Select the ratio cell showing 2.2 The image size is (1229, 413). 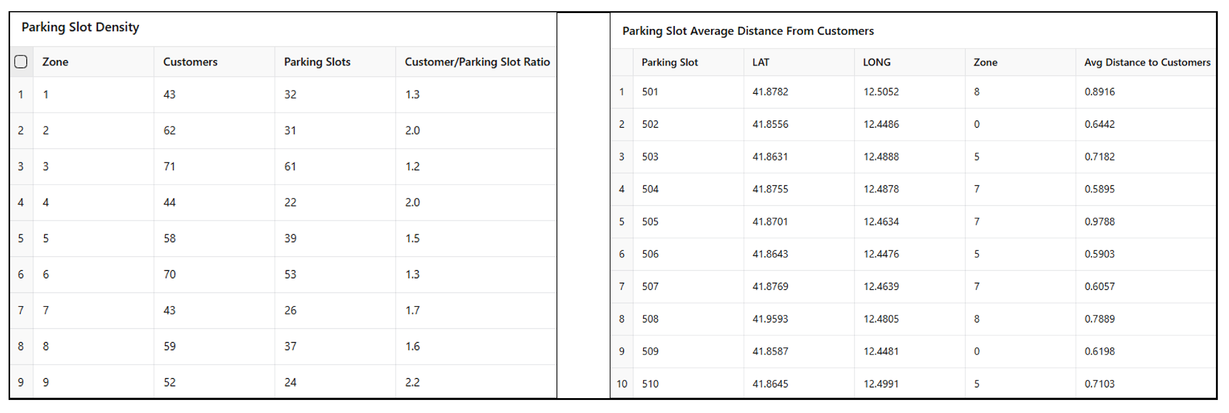tap(412, 382)
